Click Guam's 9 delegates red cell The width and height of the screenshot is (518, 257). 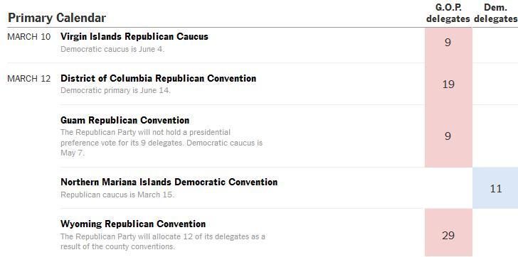[448, 136]
